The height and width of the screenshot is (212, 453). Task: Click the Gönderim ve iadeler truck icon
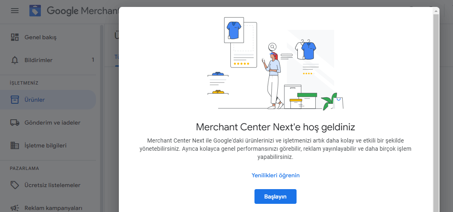(15, 123)
